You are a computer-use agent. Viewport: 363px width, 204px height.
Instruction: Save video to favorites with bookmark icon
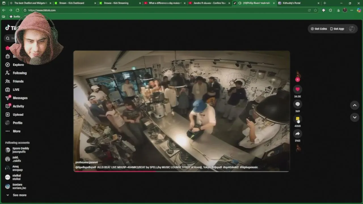pos(297,119)
